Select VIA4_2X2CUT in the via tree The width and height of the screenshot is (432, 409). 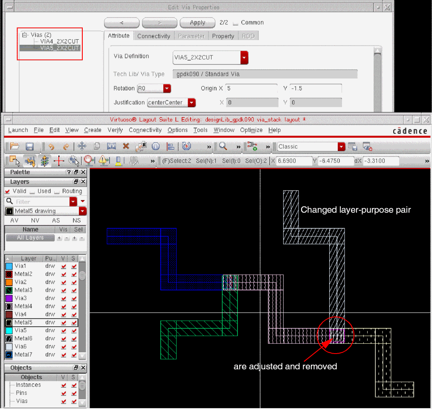(x=60, y=41)
